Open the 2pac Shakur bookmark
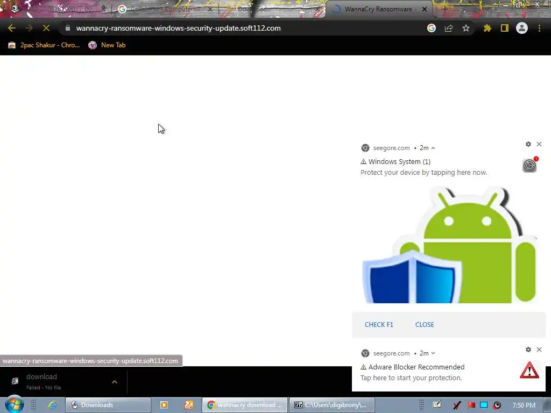 (44, 45)
